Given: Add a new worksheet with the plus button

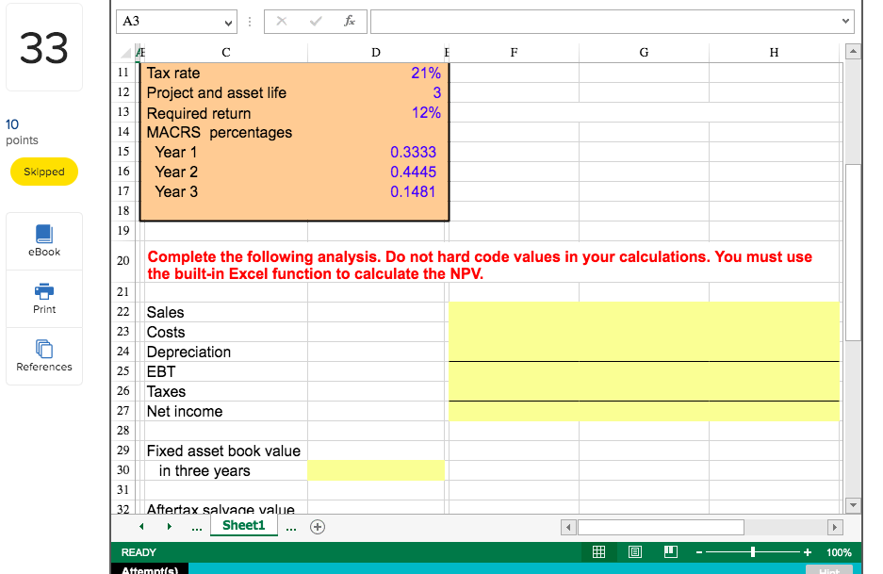Looking at the screenshot, I should tap(318, 527).
